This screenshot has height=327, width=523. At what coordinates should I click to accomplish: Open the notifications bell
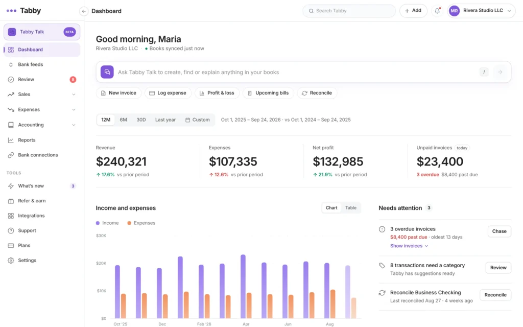[x=437, y=11]
